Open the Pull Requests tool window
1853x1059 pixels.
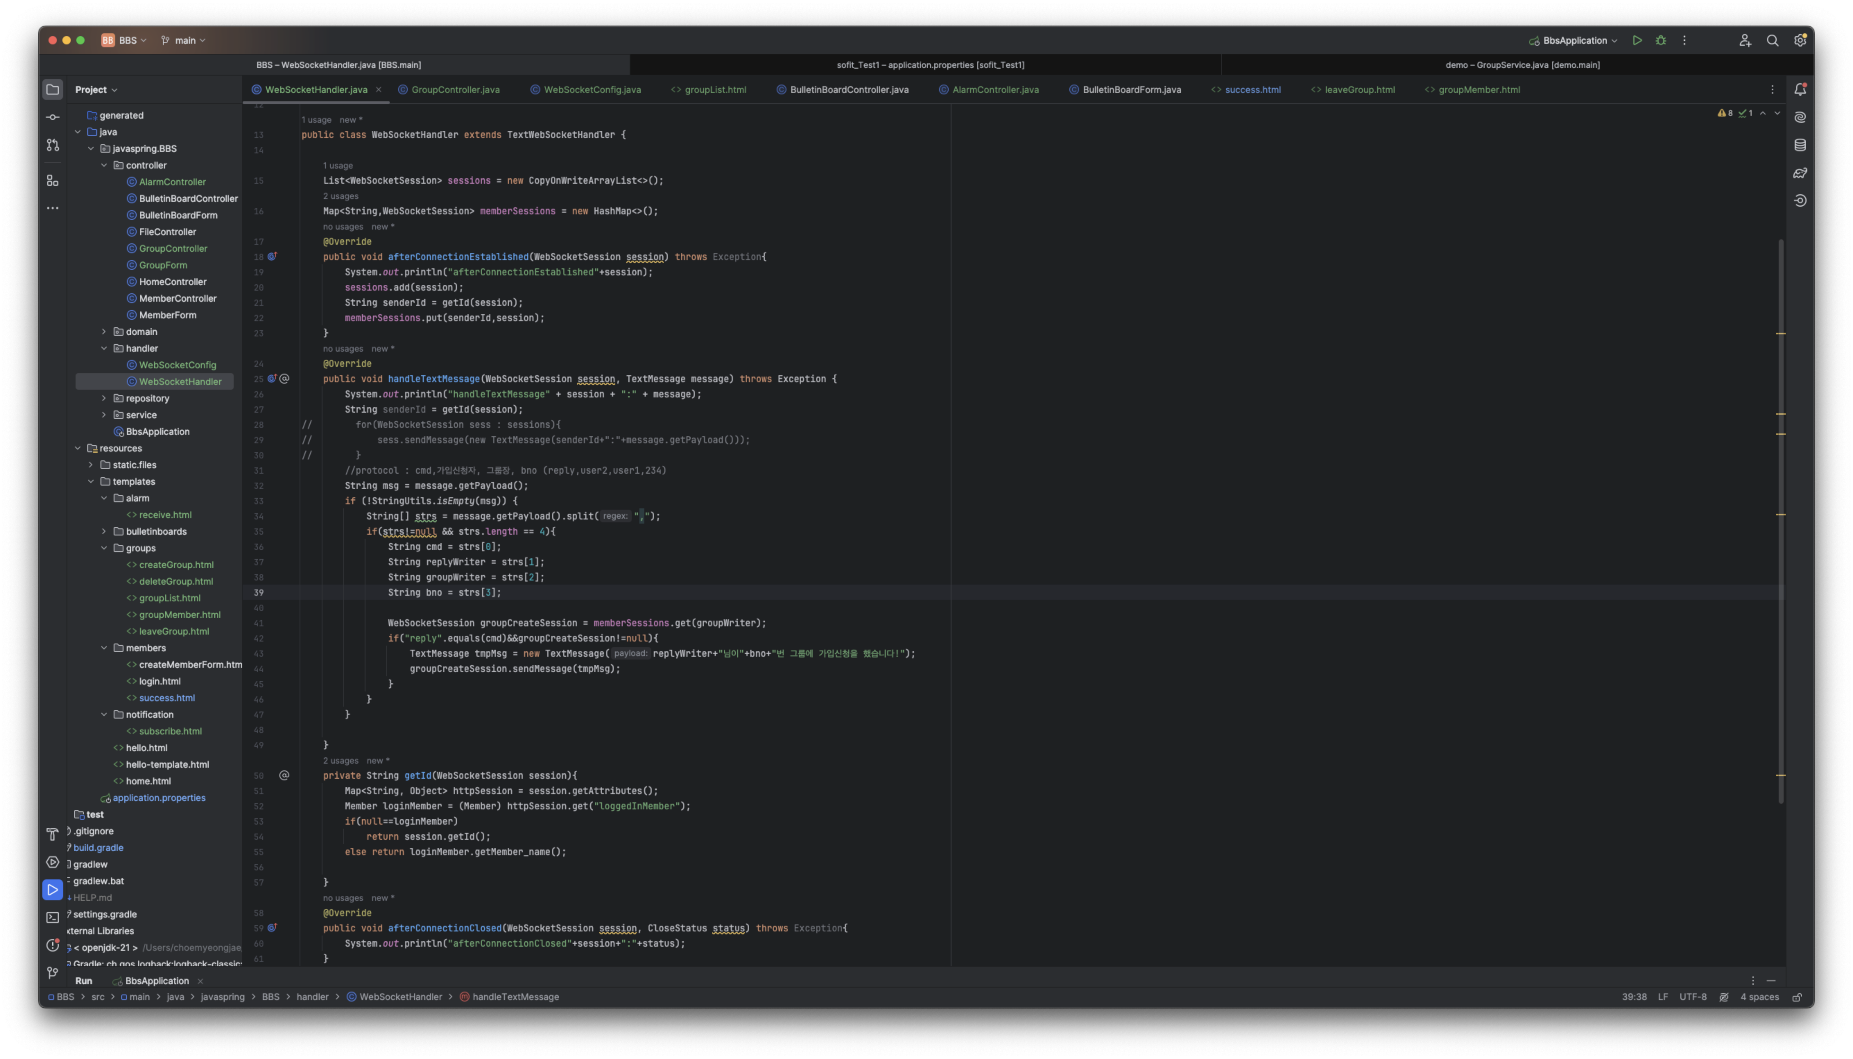click(x=52, y=145)
